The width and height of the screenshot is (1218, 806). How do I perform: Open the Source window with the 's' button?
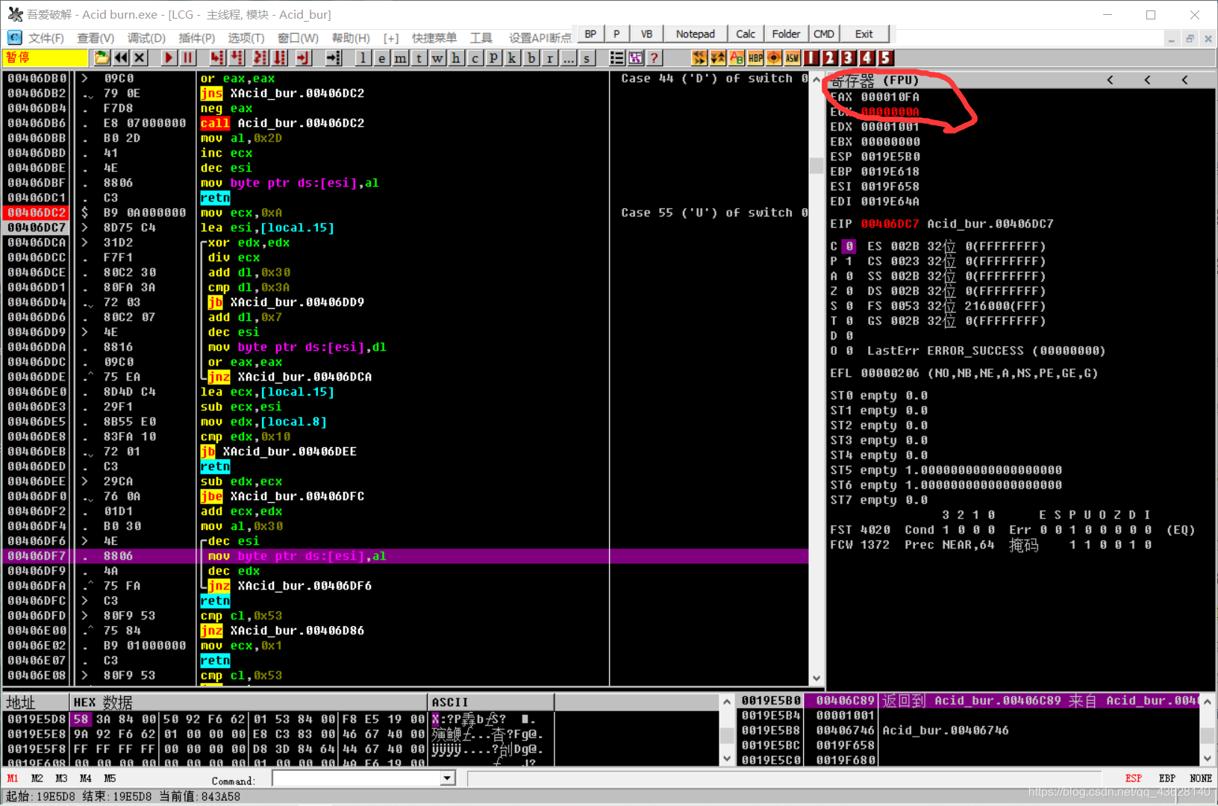pyautogui.click(x=587, y=57)
